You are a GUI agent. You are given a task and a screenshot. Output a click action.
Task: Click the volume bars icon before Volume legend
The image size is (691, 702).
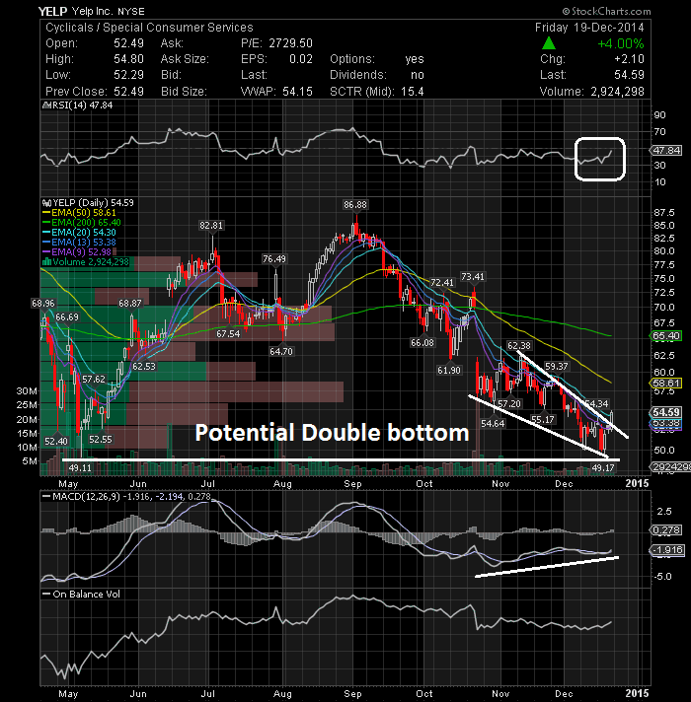point(46,262)
